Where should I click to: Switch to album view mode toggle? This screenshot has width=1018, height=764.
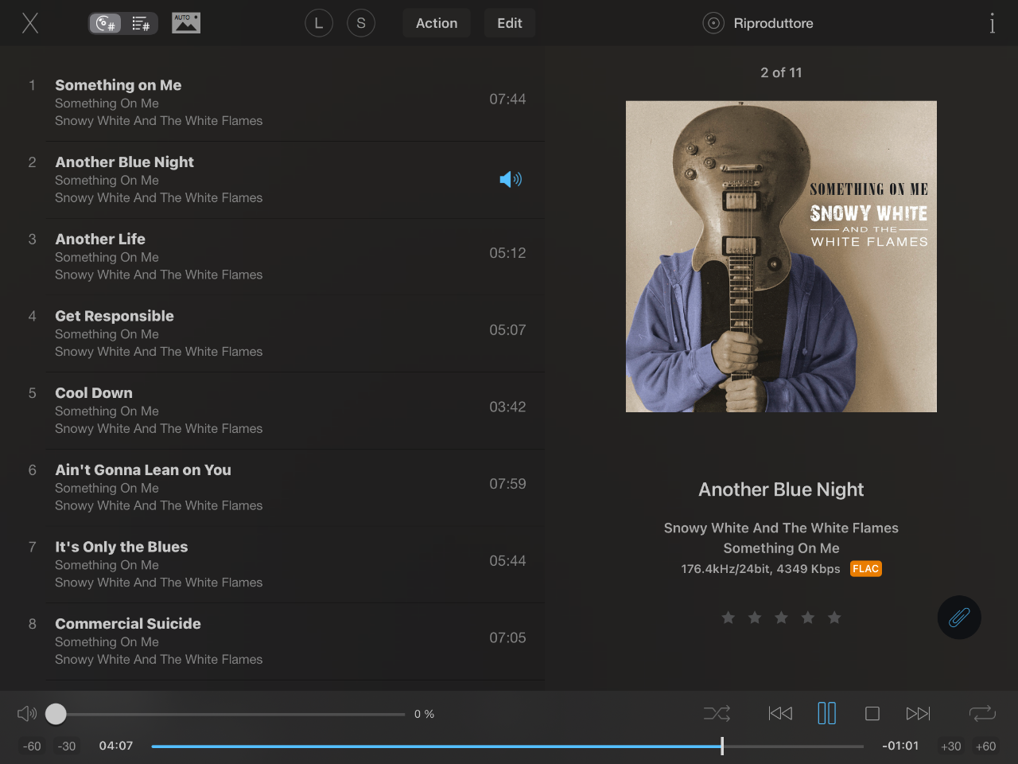click(106, 24)
